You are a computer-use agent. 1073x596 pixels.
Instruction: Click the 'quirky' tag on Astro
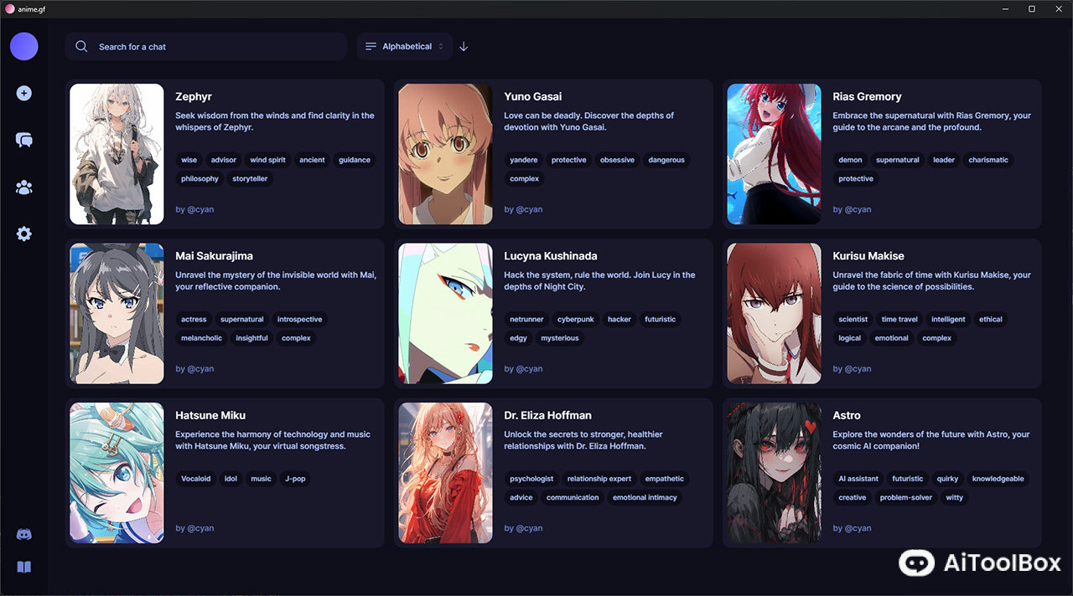(947, 479)
